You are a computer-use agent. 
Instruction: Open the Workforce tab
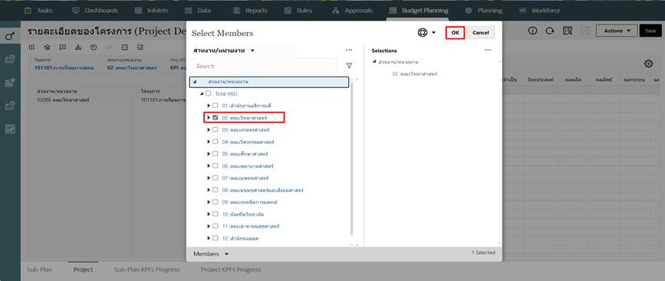pos(540,10)
